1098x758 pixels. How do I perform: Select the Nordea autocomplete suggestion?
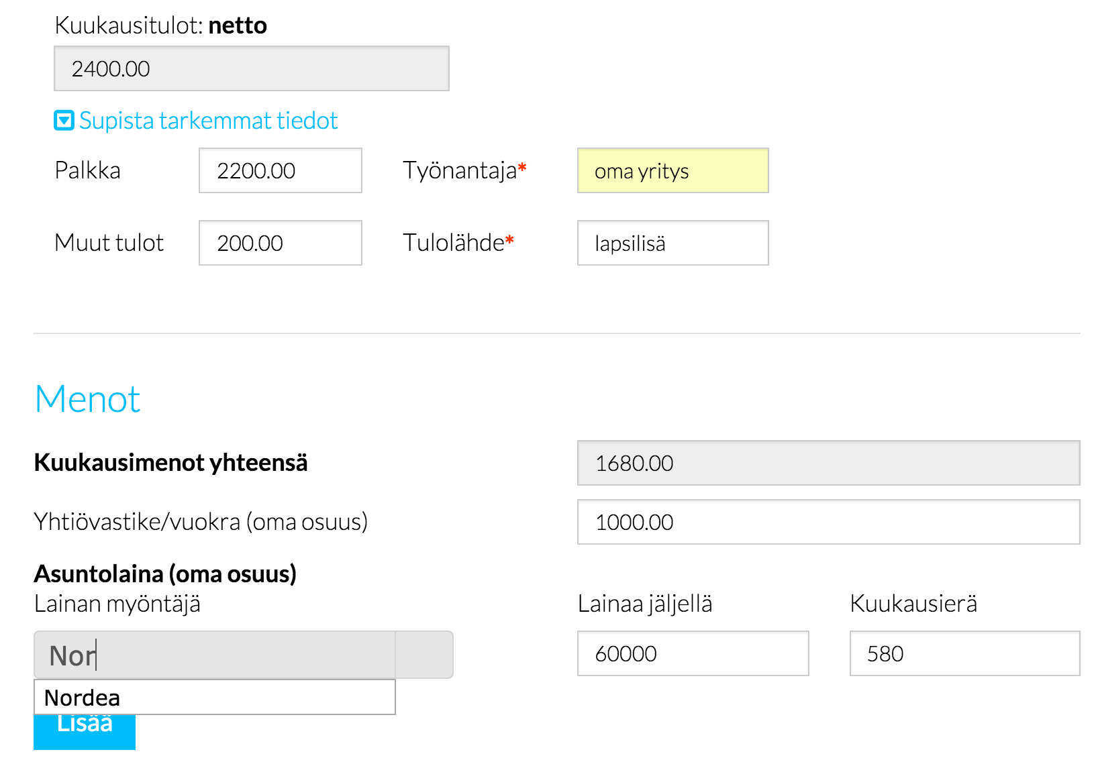[x=215, y=698]
